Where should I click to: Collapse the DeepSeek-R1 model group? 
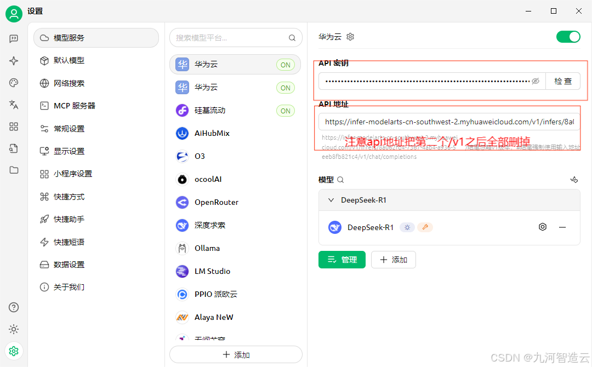pyautogui.click(x=331, y=200)
